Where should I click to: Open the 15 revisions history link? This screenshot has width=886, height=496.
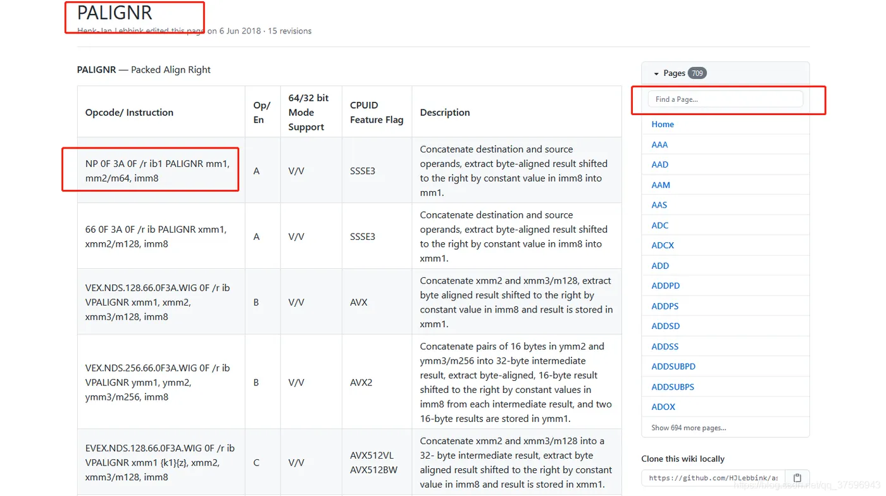coord(290,31)
